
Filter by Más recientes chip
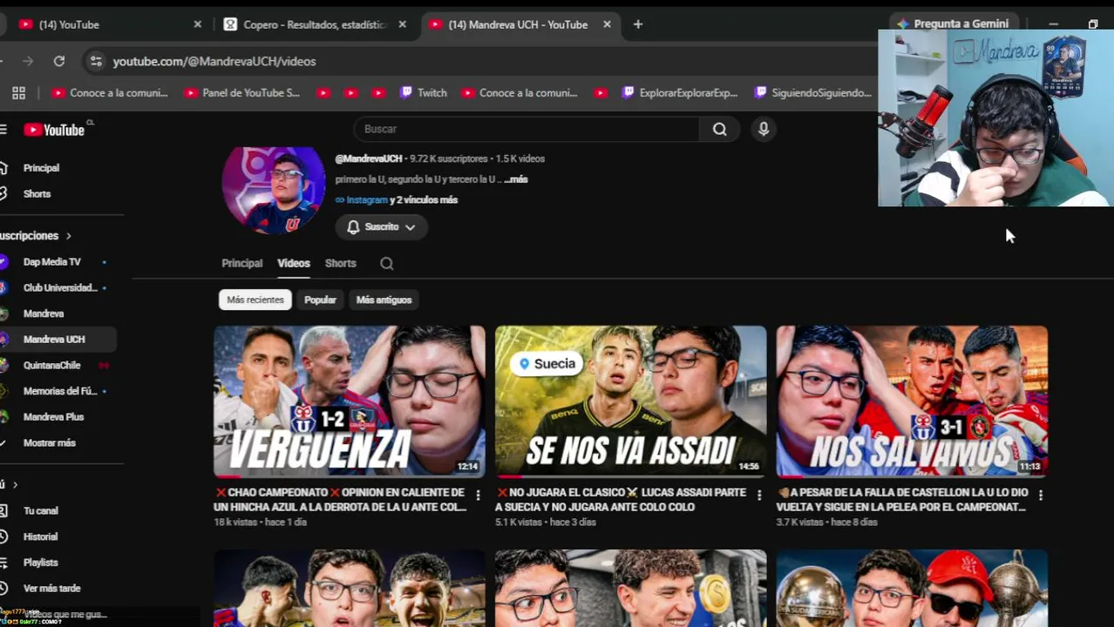point(255,300)
